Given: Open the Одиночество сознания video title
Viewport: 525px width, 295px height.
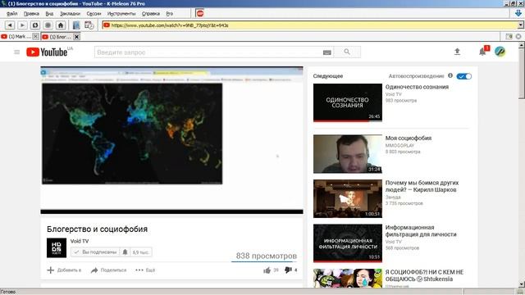Looking at the screenshot, I should pos(417,87).
